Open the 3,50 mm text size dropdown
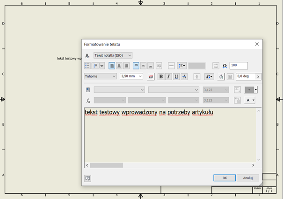 tap(140, 76)
